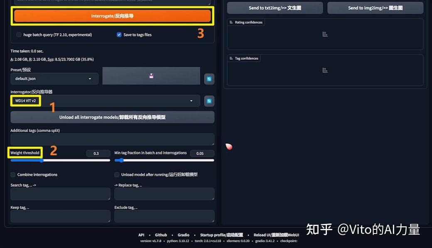Image resolution: width=432 pixels, height=248 pixels.
Task: Expand the Unload model after running checkbox option
Action: tap(117, 175)
